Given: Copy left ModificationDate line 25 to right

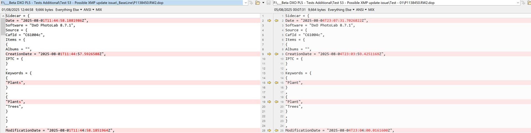Looking at the screenshot, I should [269, 131].
